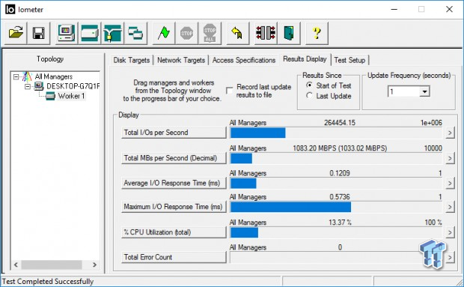Enable Record last update results to file

[x=229, y=91]
